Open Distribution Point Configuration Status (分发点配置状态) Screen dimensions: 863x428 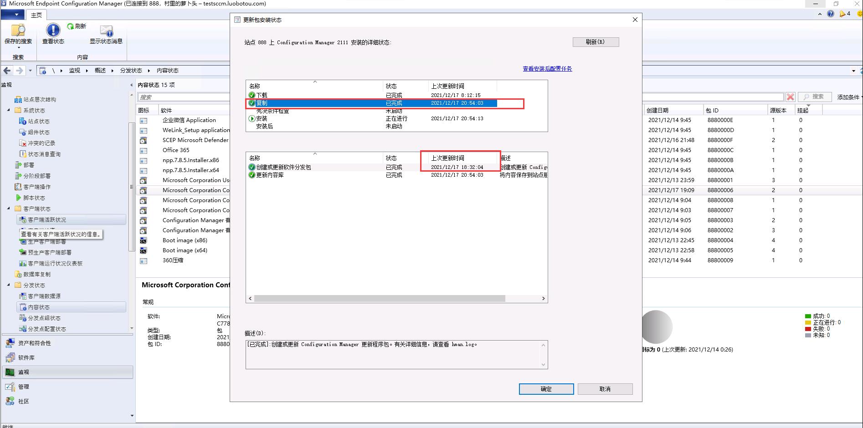(42, 329)
